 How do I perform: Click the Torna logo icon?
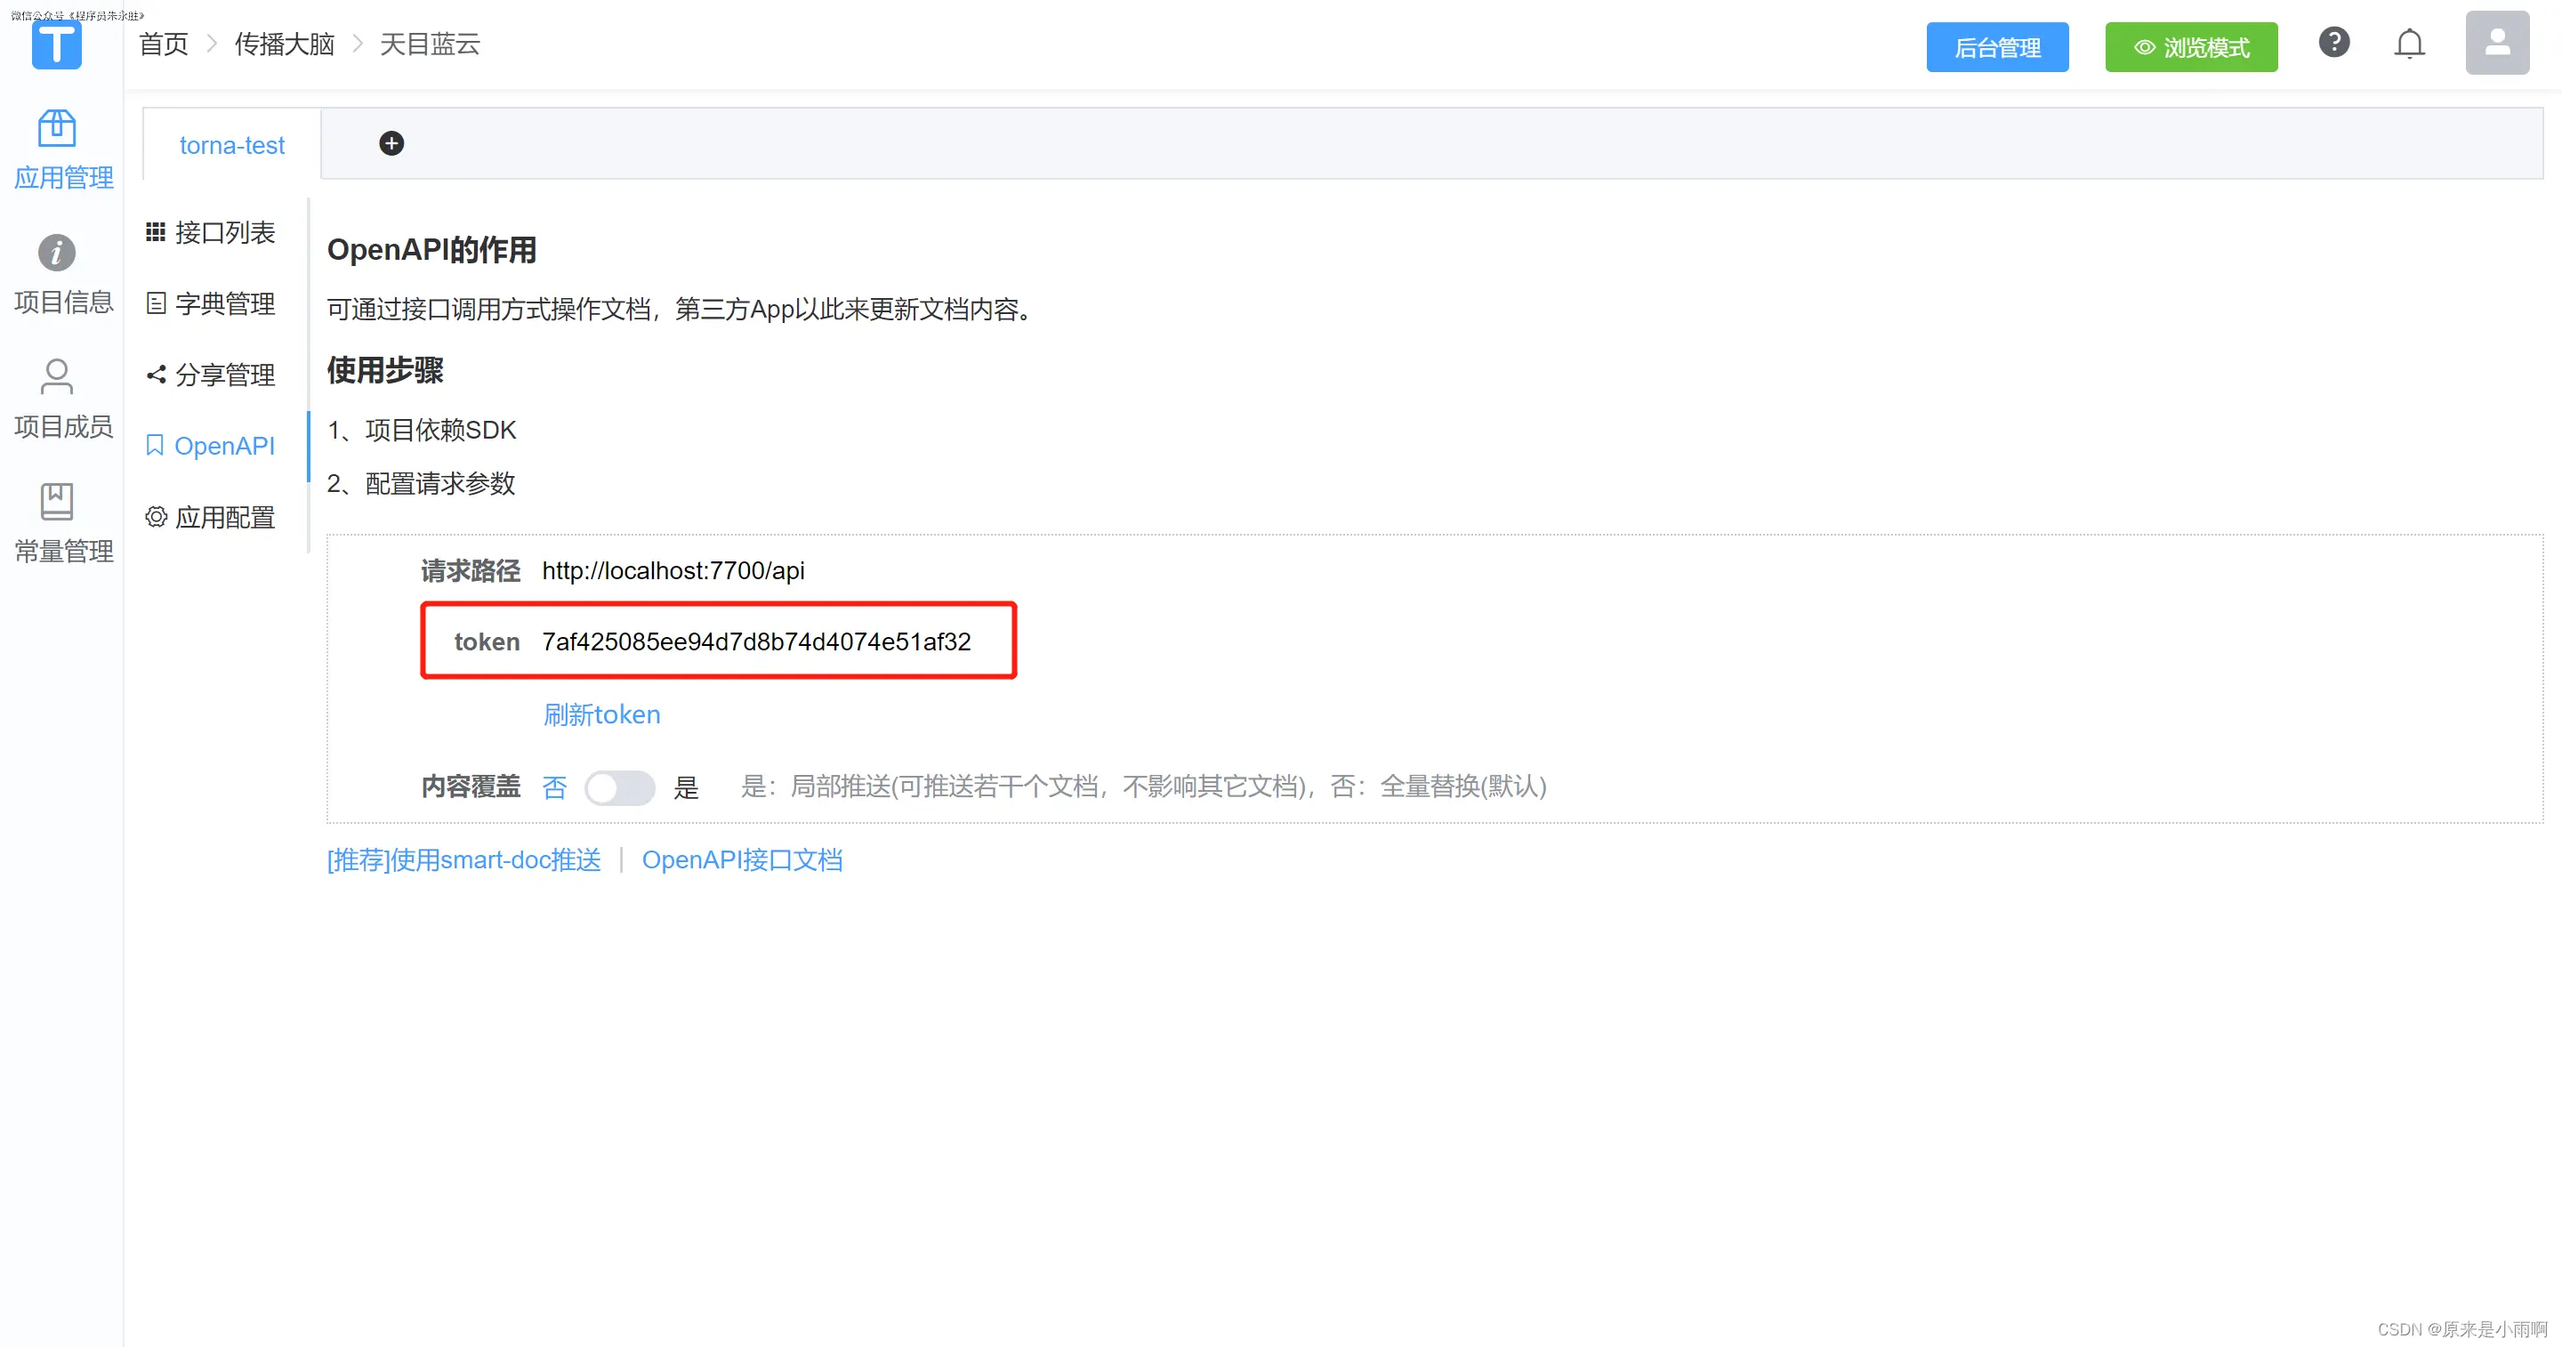click(57, 45)
